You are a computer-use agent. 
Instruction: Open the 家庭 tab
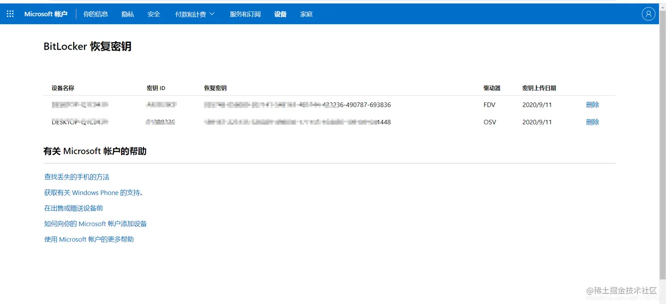[307, 14]
